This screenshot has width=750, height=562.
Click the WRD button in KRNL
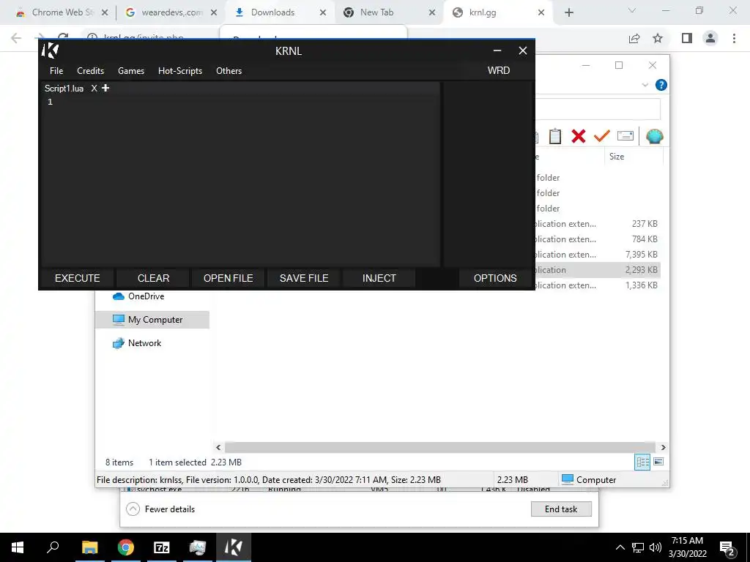click(498, 70)
